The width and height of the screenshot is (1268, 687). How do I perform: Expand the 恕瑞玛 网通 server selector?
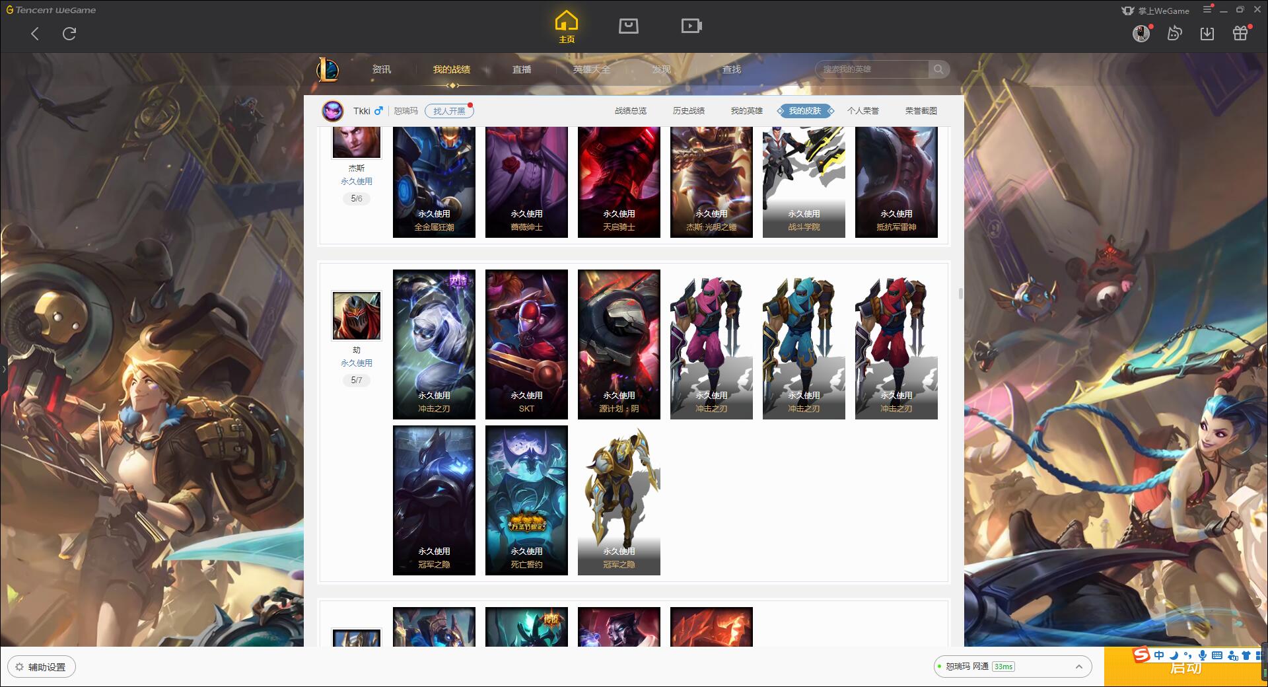1012,667
